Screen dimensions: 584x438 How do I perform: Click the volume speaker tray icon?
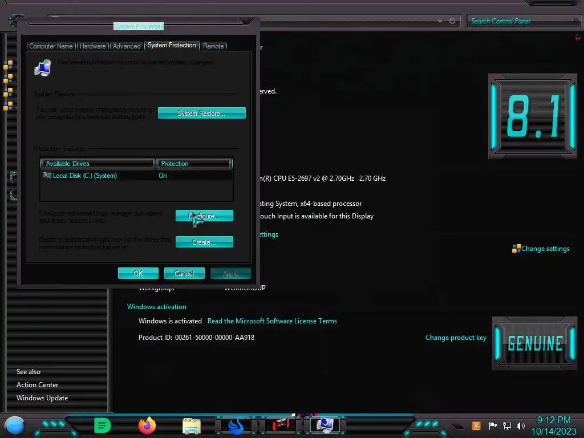(521, 425)
